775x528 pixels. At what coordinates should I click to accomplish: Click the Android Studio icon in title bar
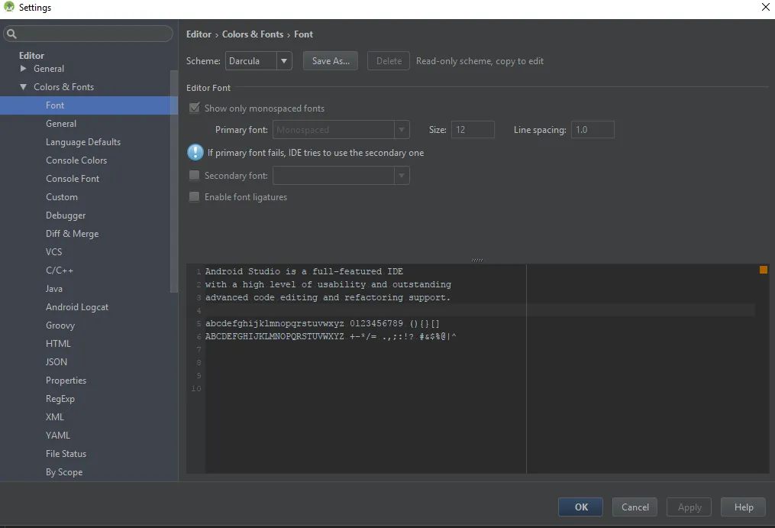click(9, 7)
